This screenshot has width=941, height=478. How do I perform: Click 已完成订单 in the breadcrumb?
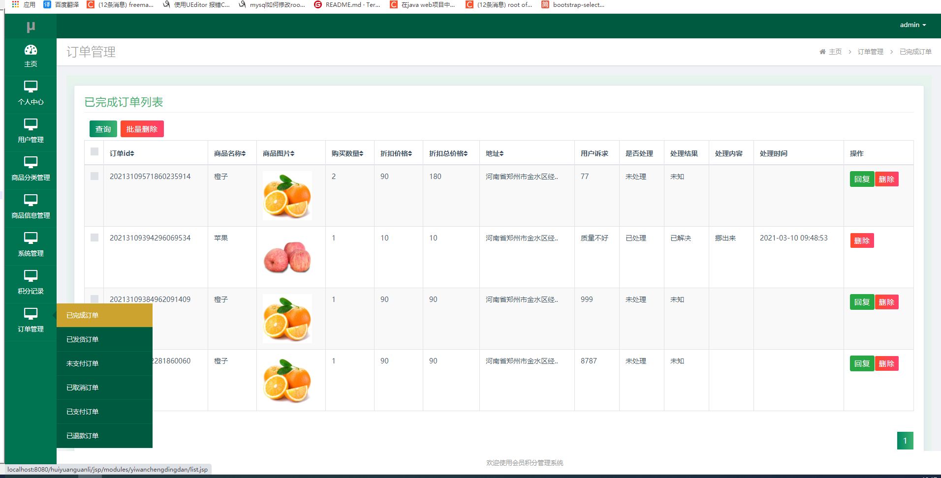coord(915,52)
